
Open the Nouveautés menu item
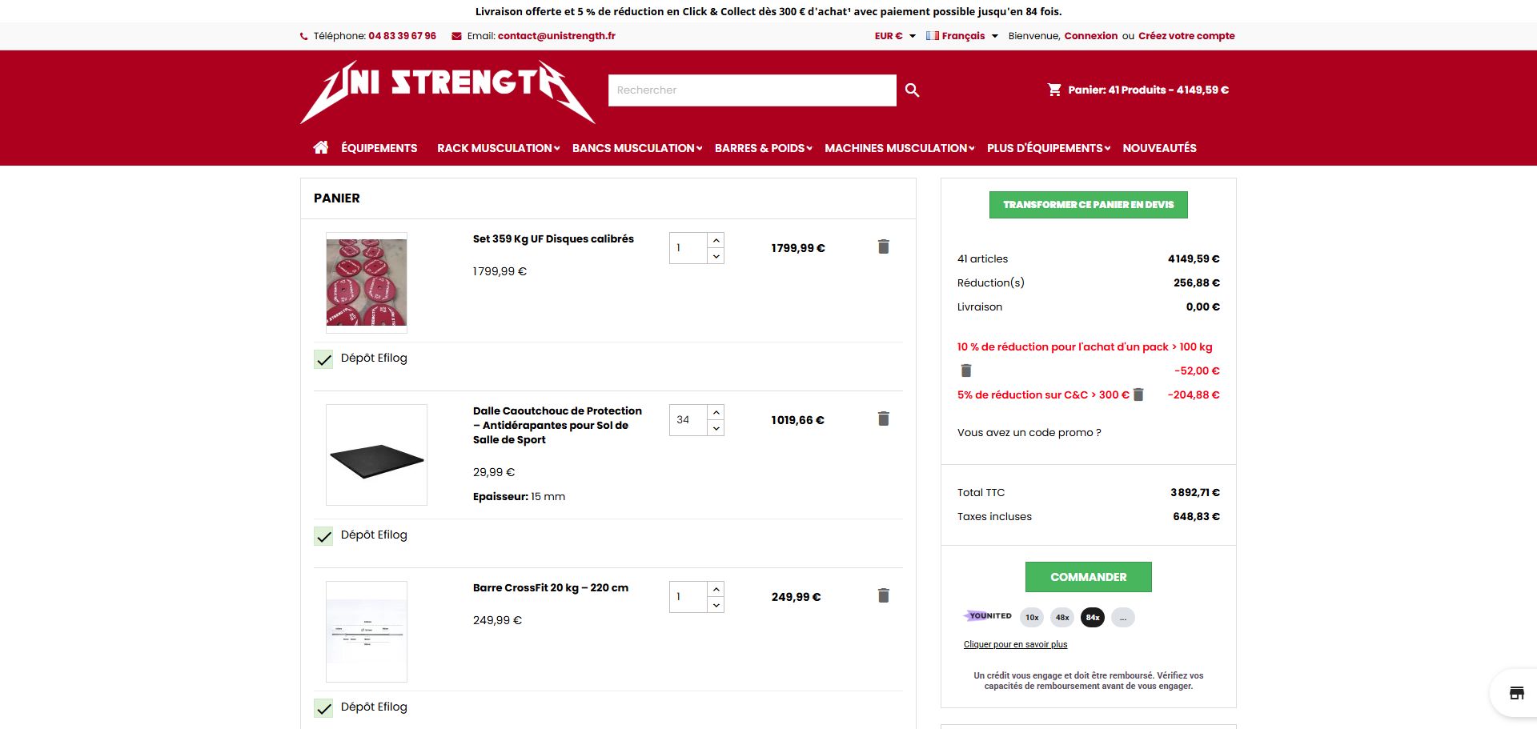pyautogui.click(x=1159, y=148)
